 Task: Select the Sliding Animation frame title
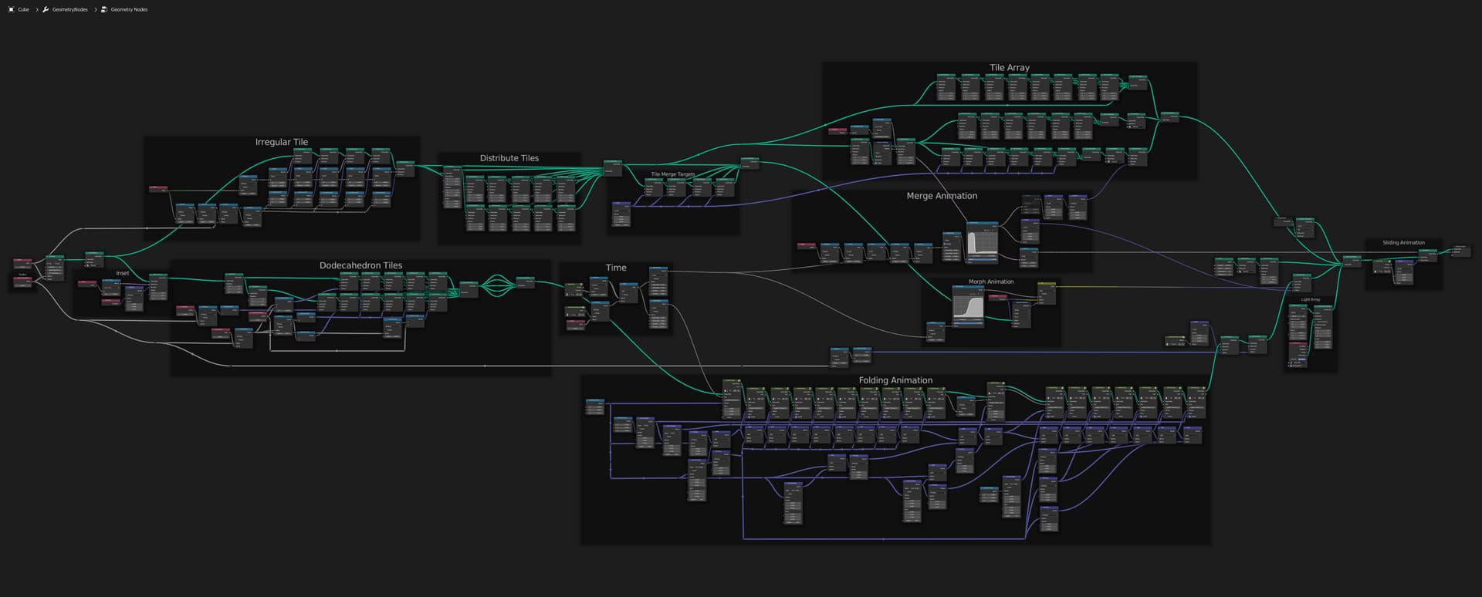(1403, 243)
